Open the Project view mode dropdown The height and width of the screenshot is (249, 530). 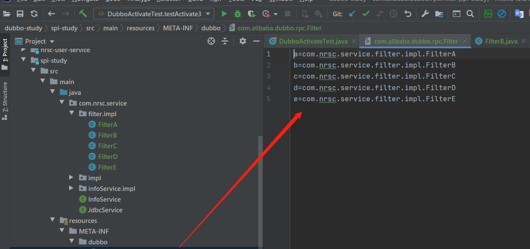pyautogui.click(x=52, y=41)
